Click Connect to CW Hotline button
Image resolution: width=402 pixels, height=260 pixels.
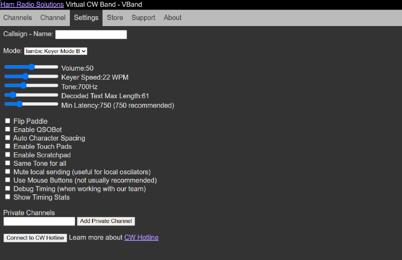coord(35,238)
